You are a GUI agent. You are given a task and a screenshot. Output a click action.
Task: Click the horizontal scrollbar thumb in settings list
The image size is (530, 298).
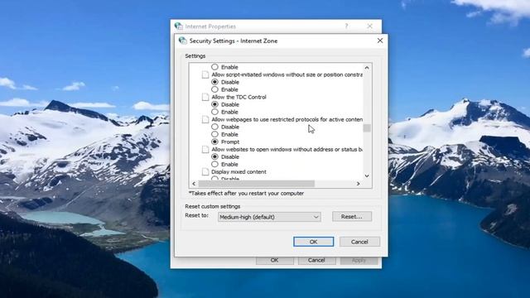[x=257, y=184]
